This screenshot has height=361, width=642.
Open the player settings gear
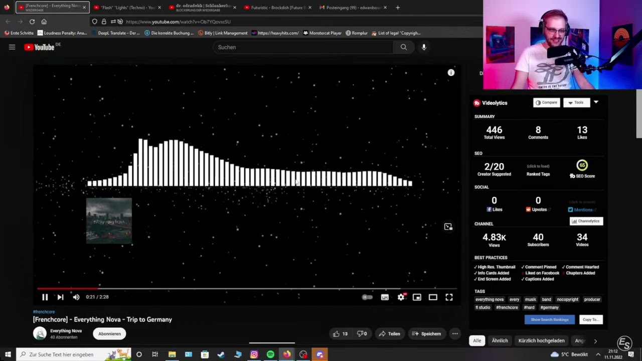(x=401, y=297)
